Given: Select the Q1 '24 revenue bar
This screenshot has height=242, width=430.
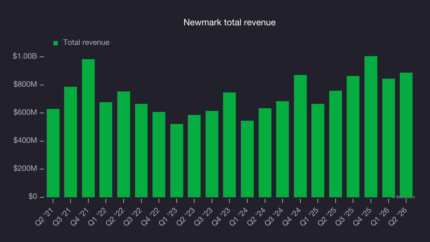Looking at the screenshot, I should point(247,159).
